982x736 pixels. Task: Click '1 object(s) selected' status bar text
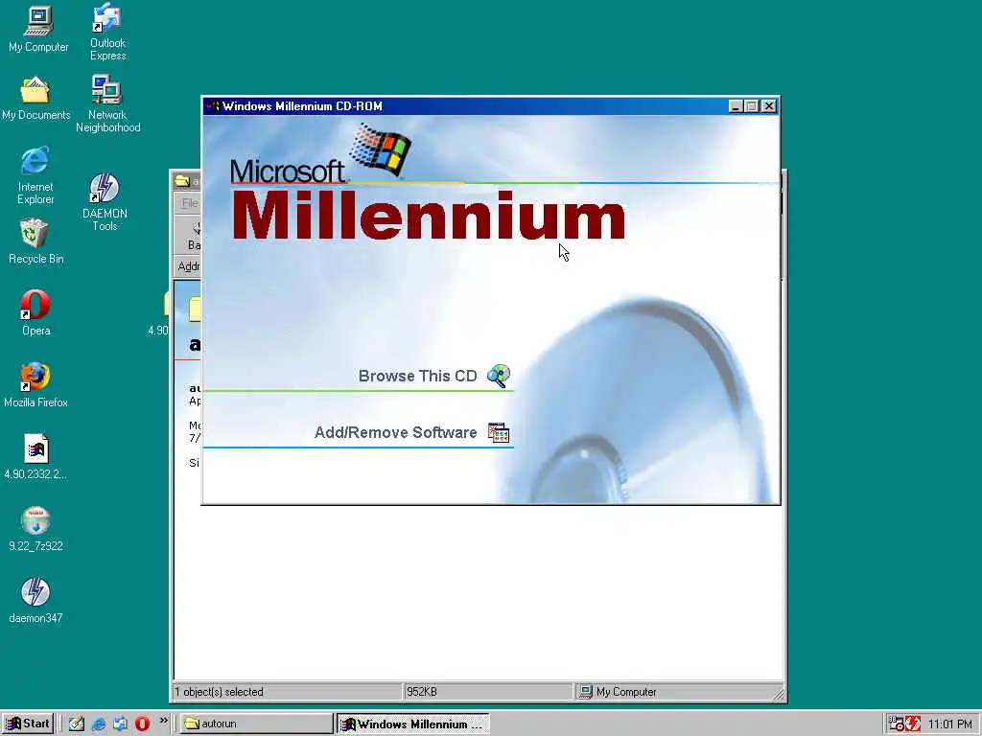[x=219, y=692]
